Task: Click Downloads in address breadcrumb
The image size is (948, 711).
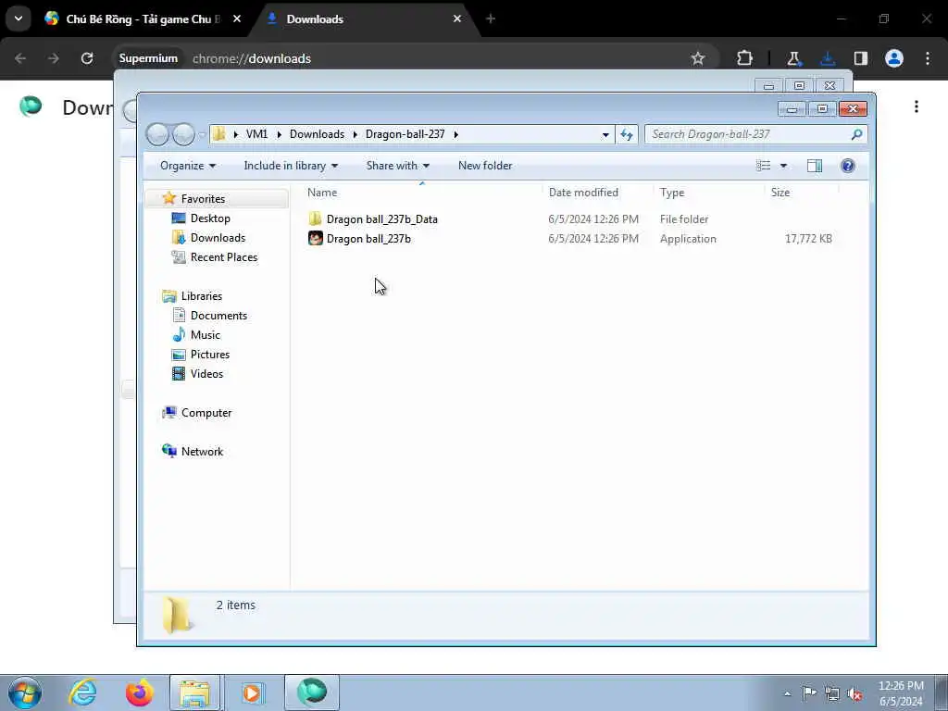Action: coord(317,134)
